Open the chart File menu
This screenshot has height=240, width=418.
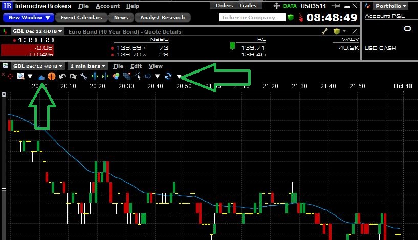click(118, 66)
